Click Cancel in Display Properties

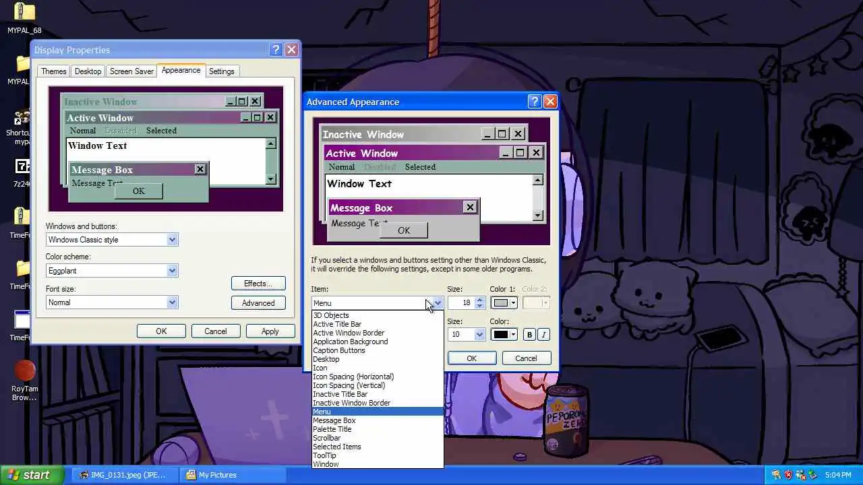(216, 331)
